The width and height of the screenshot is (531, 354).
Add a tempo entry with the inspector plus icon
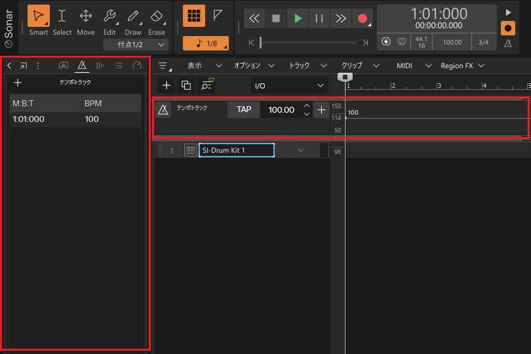click(x=18, y=83)
